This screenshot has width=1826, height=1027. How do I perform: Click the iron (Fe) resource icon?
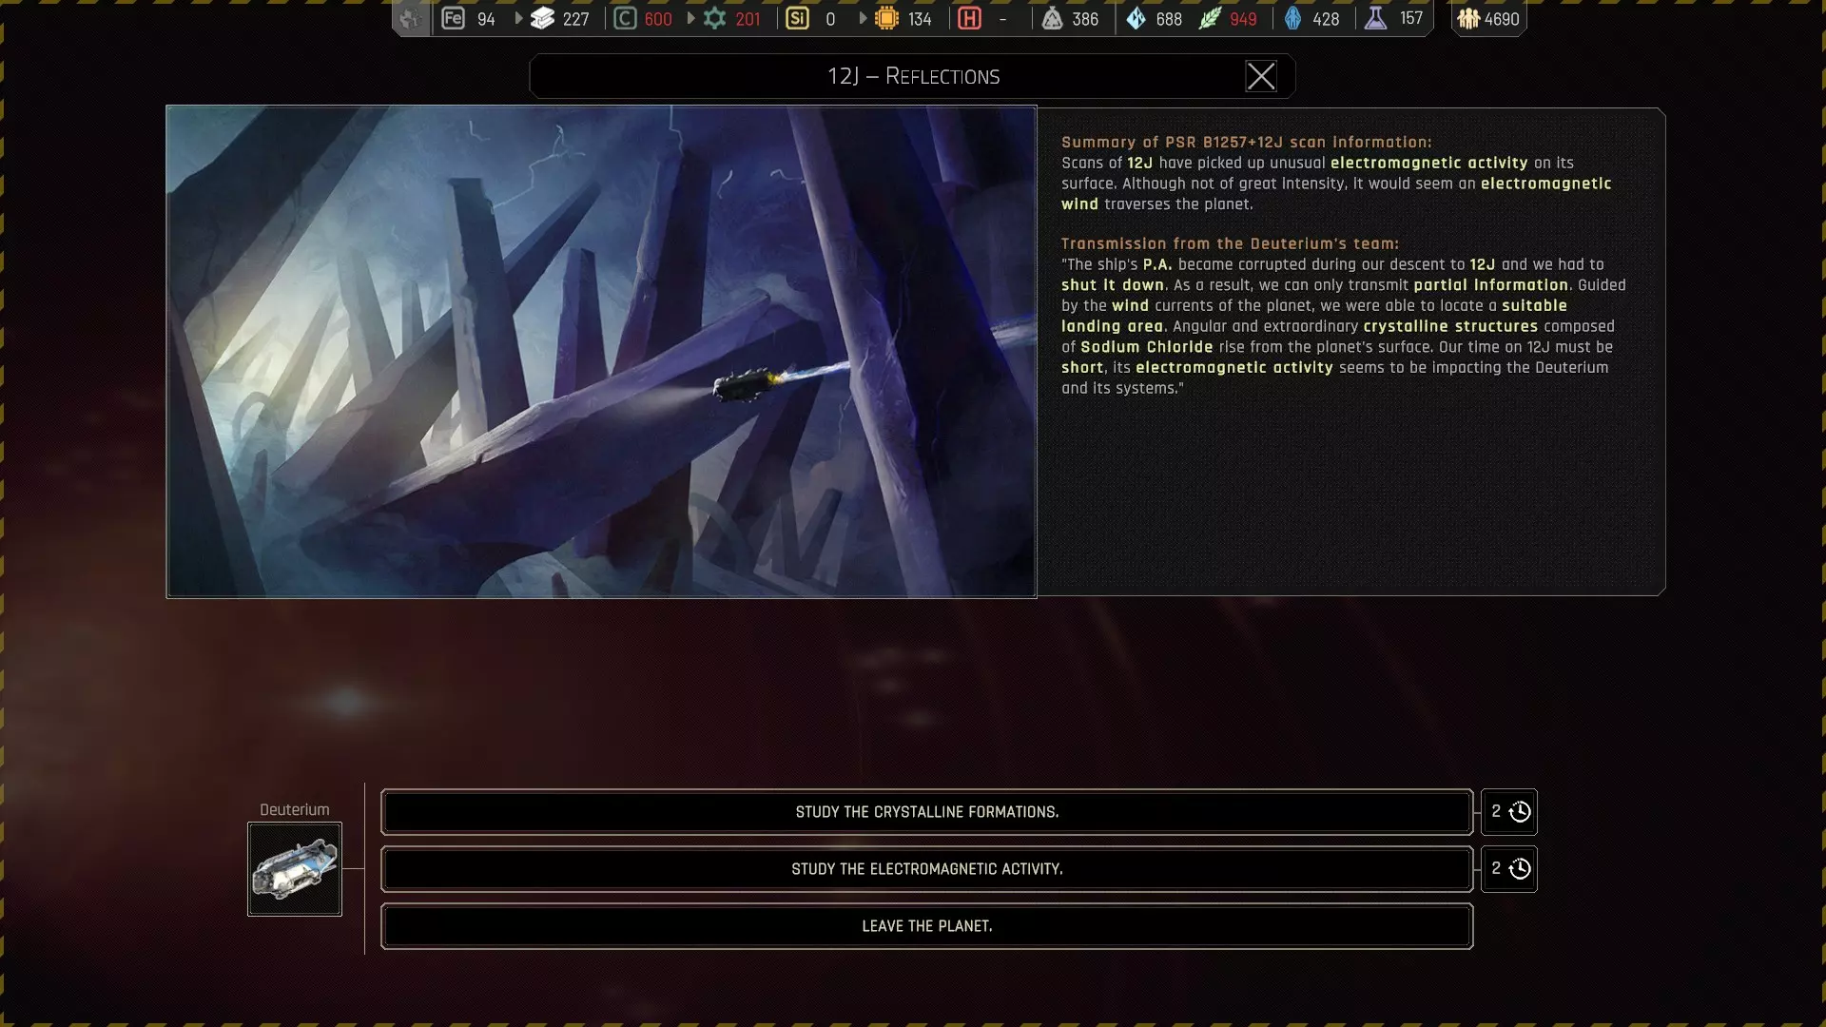[x=454, y=18]
